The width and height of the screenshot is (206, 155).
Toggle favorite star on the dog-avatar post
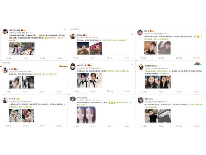144,92
